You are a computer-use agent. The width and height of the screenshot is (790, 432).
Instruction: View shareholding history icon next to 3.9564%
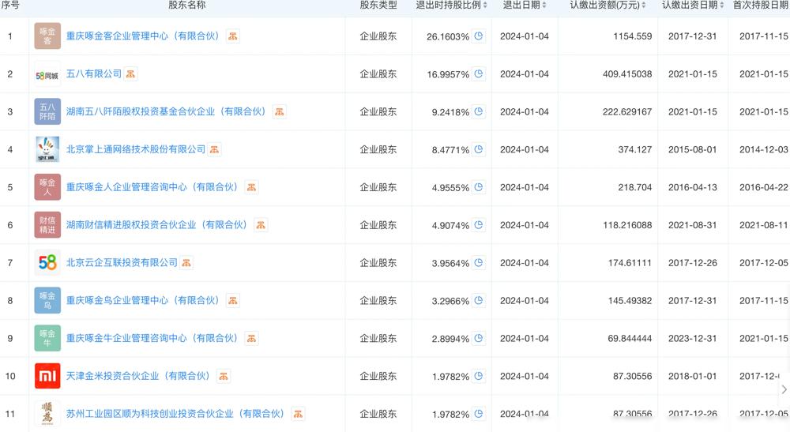[x=479, y=263]
